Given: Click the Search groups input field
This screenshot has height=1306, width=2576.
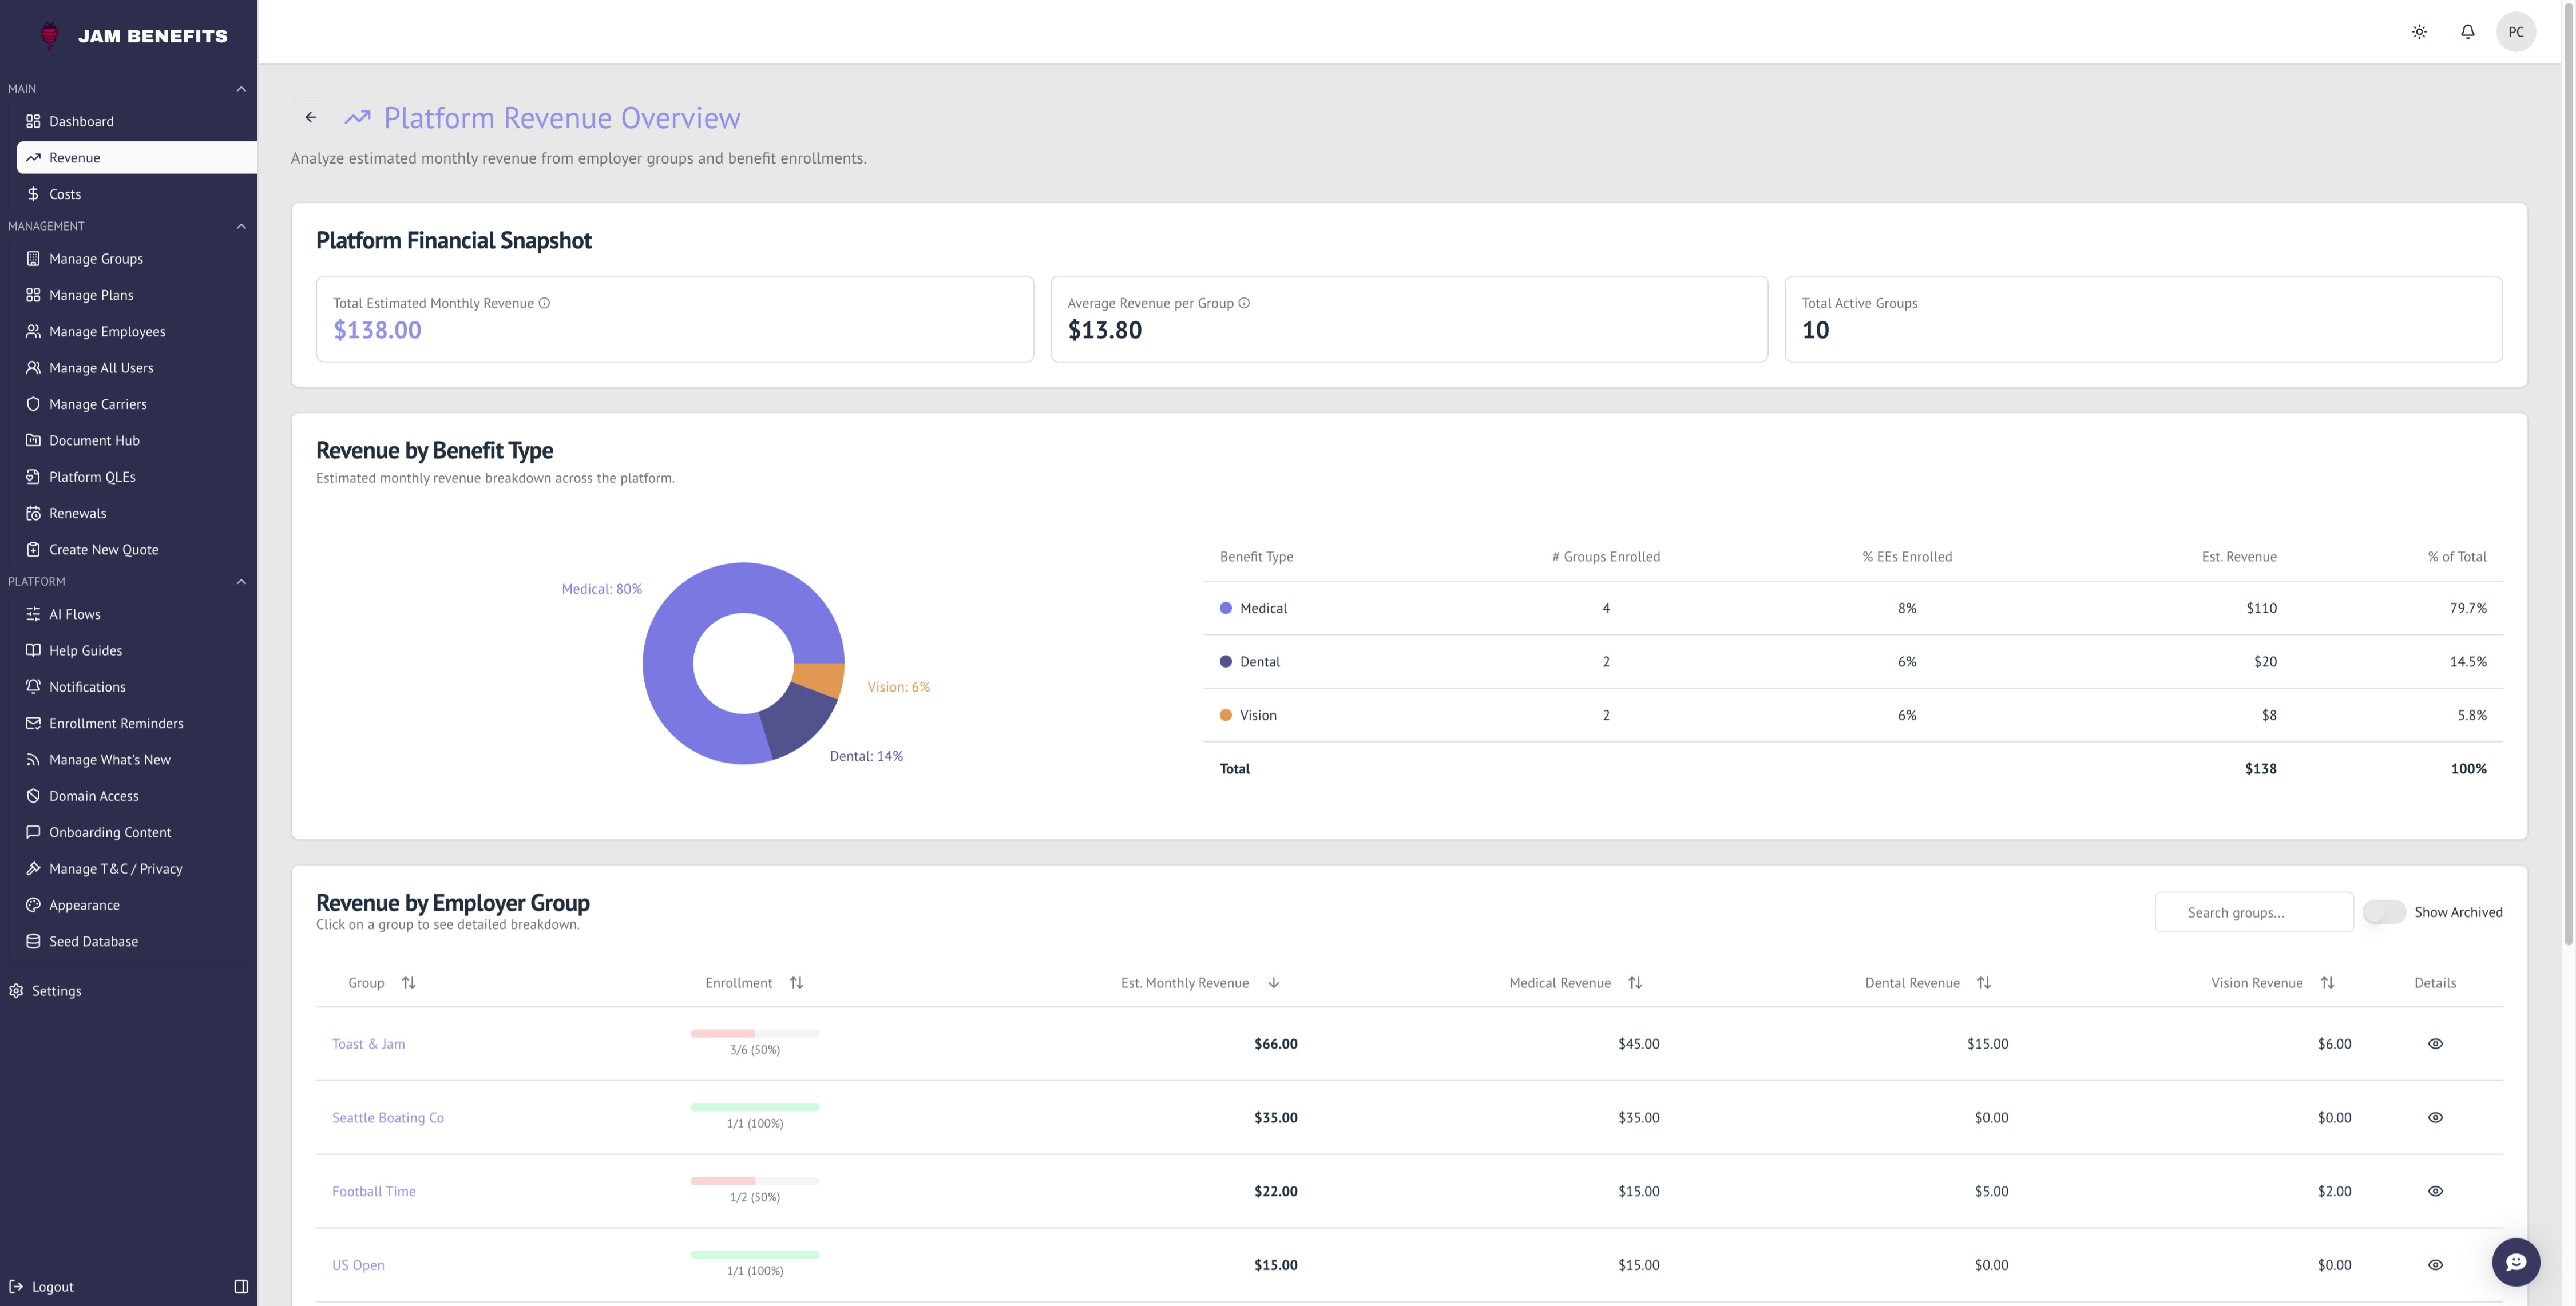Looking at the screenshot, I should (x=2253, y=912).
